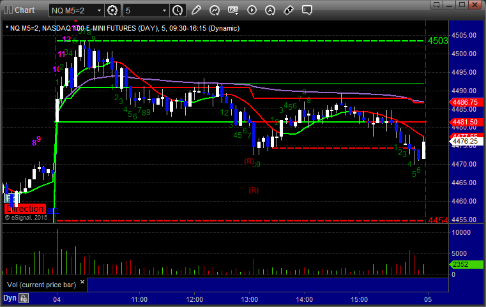
Task: Click the GET tools icon
Action: click(x=233, y=10)
